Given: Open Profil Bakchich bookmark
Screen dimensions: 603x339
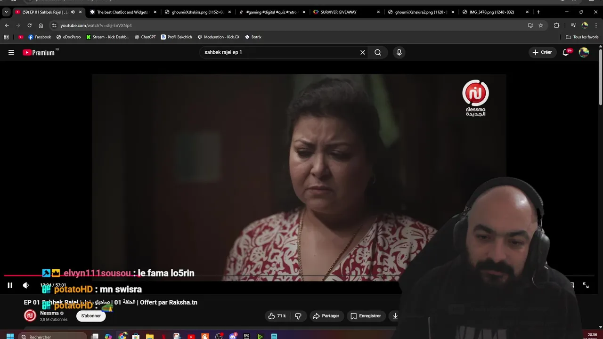Looking at the screenshot, I should [177, 37].
